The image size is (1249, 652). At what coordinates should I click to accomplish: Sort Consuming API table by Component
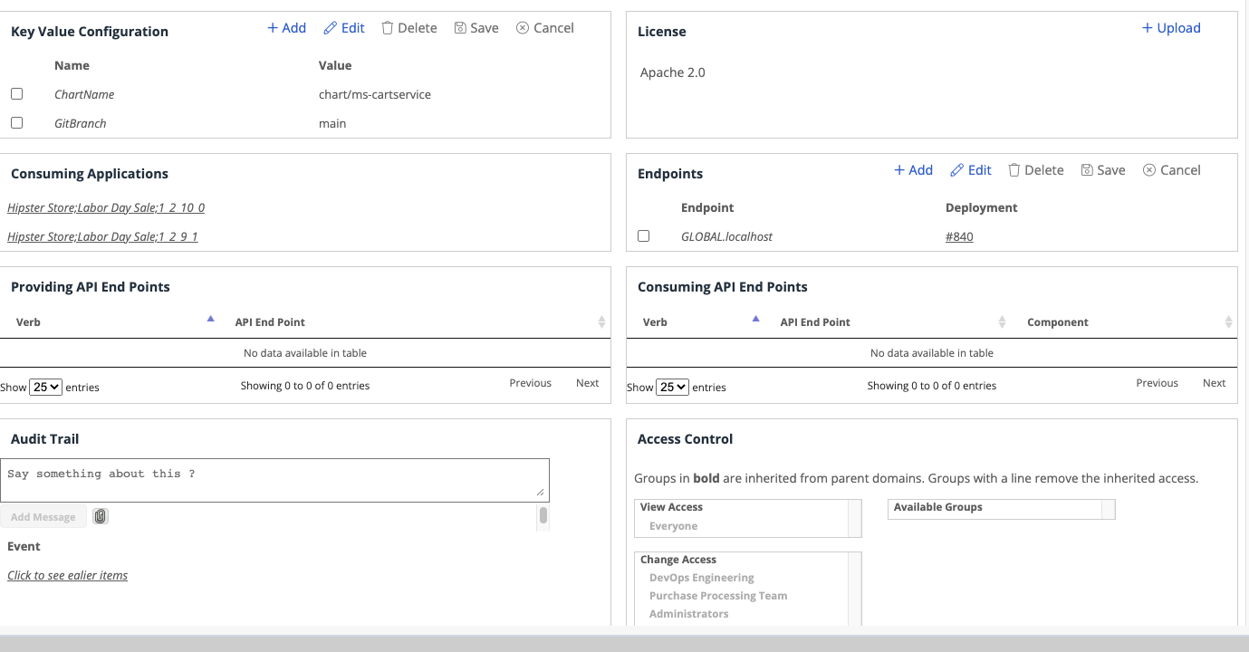click(1058, 322)
